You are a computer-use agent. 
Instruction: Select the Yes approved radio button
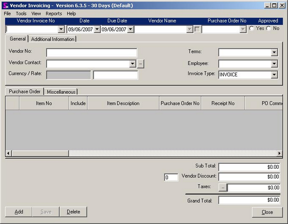[252, 29]
